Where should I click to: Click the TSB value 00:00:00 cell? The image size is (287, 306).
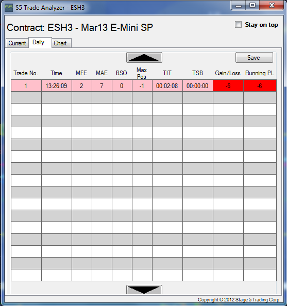pyautogui.click(x=198, y=86)
